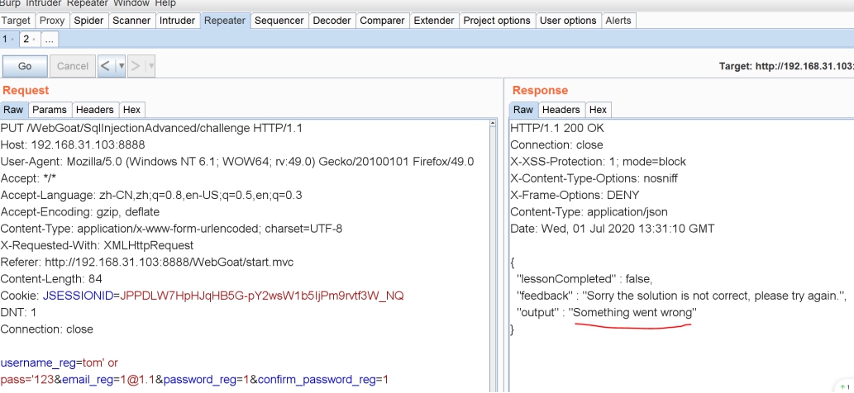Open the Project options tab
Viewport: 854px width, 393px height.
click(x=497, y=21)
